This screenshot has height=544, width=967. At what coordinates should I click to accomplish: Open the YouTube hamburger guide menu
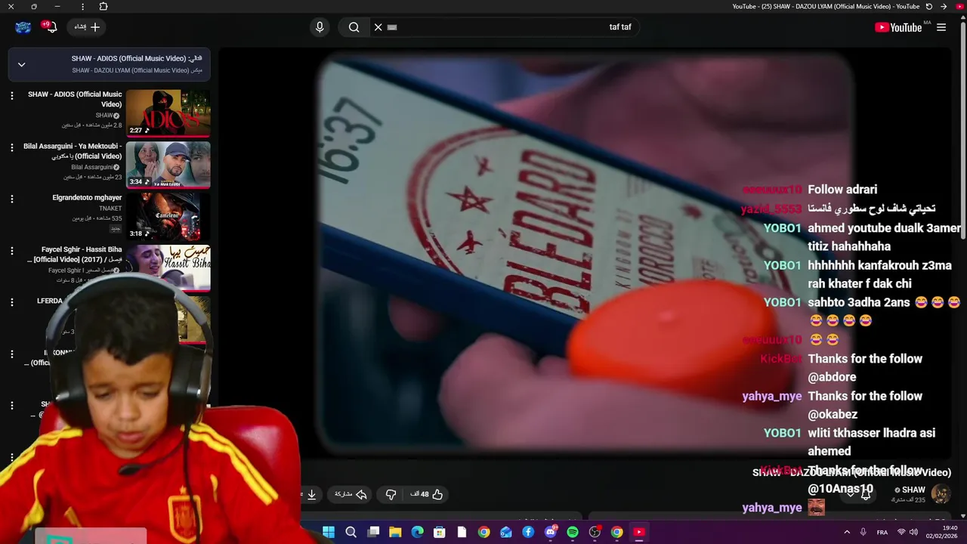pyautogui.click(x=941, y=27)
